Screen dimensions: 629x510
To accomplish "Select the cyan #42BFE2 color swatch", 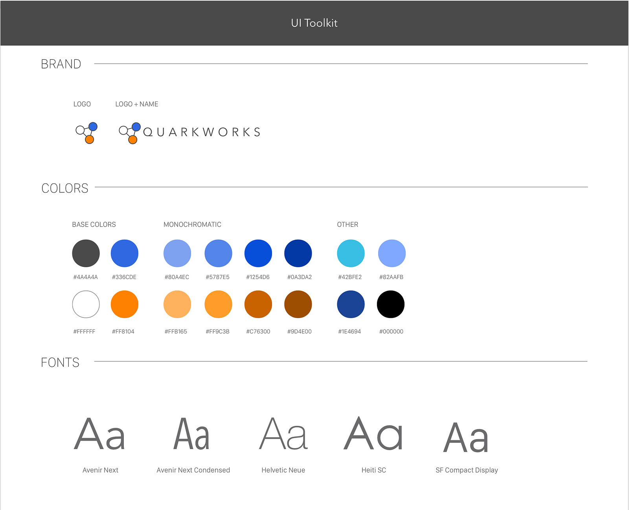I will coord(351,253).
